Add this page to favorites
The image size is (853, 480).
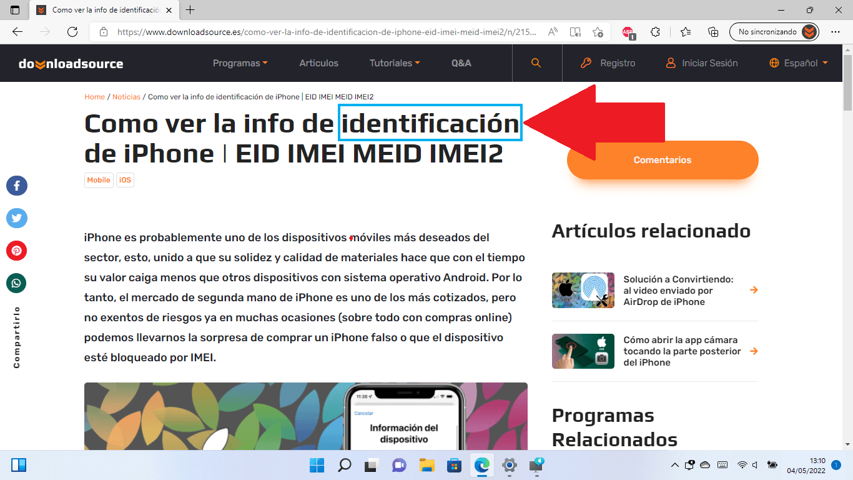coord(598,32)
